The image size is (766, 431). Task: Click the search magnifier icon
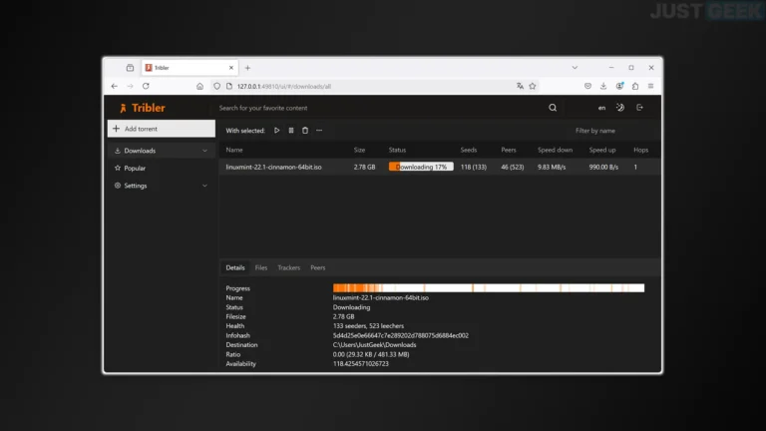(553, 108)
